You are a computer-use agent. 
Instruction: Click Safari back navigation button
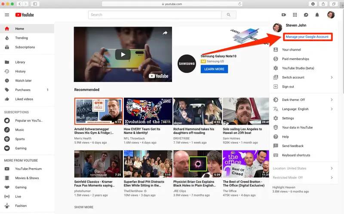point(19,4)
